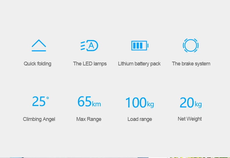Click the number 65 range value

[84, 102]
